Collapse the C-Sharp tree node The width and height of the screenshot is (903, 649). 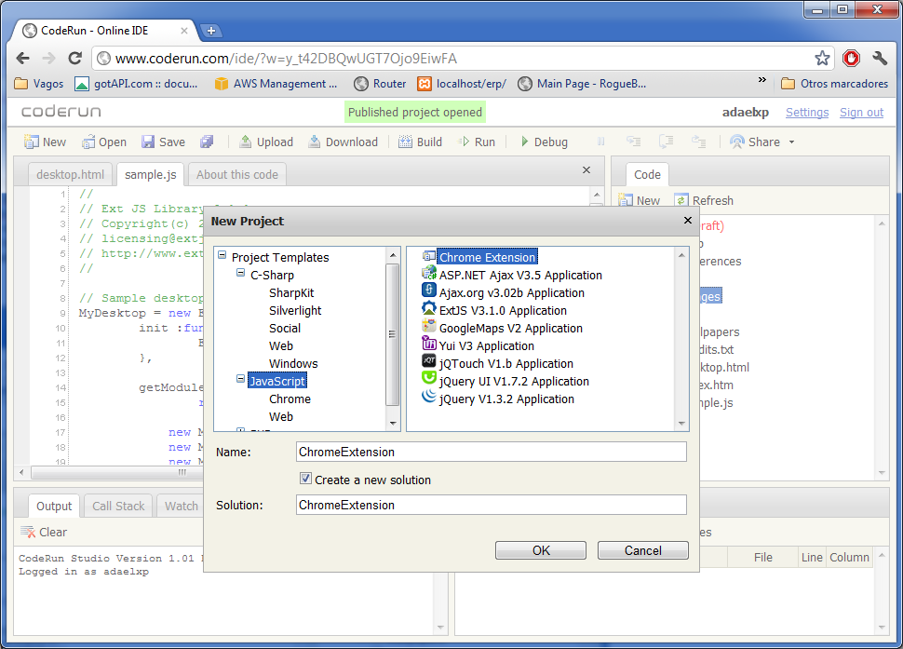pos(241,273)
